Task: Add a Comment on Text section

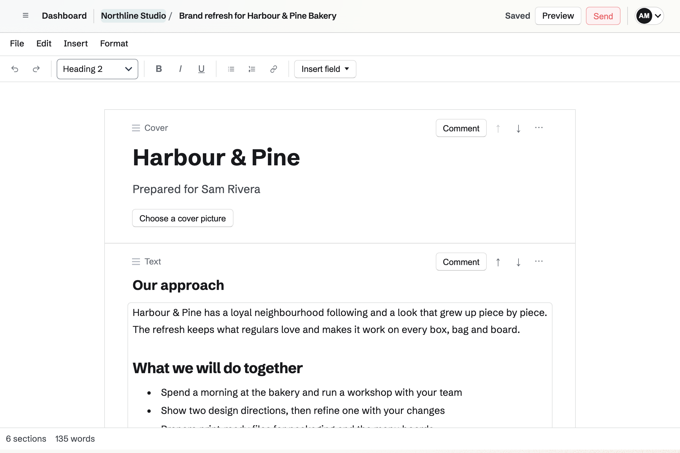Action: pos(461,262)
